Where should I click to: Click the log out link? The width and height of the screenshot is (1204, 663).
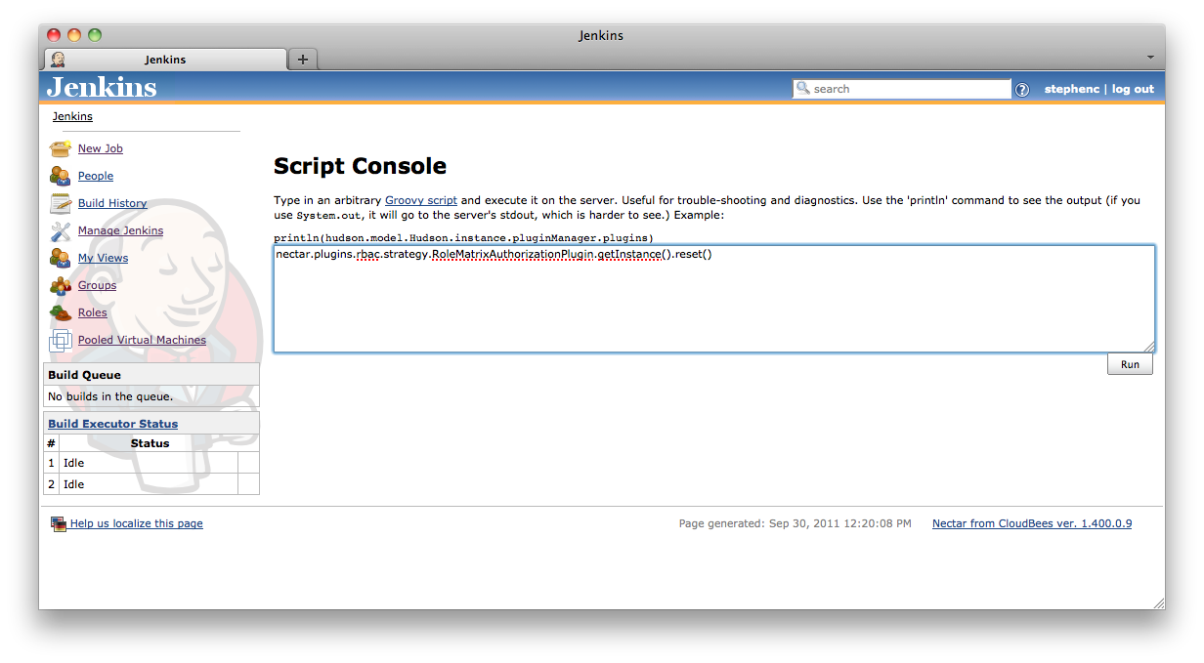[x=1133, y=89]
